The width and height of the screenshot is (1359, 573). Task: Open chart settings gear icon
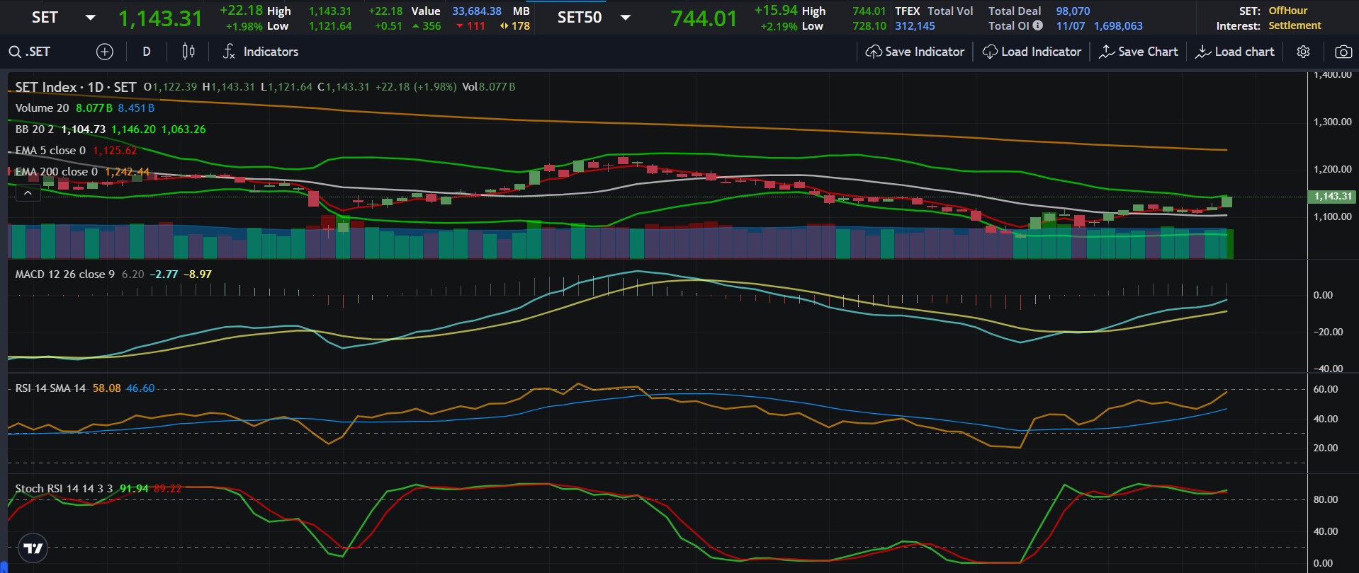(x=1303, y=52)
